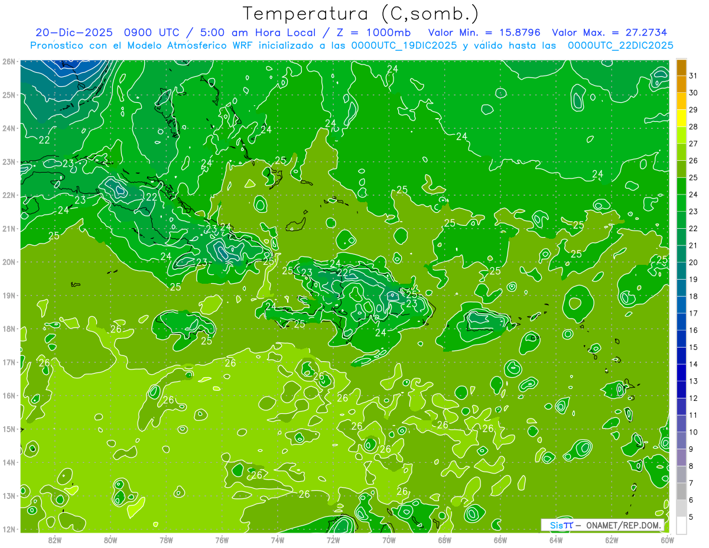Image resolution: width=709 pixels, height=548 pixels.
Task: Click the 74W longitude axis label
Action: pos(277,540)
